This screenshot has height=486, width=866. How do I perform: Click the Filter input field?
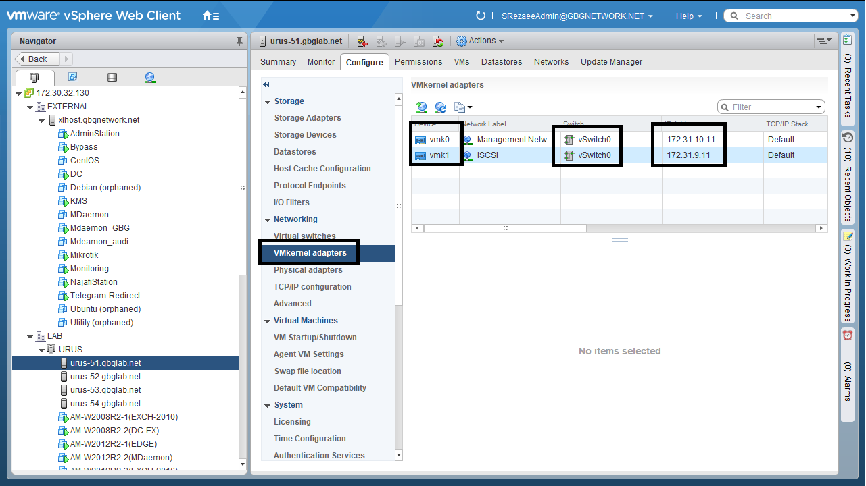[771, 107]
